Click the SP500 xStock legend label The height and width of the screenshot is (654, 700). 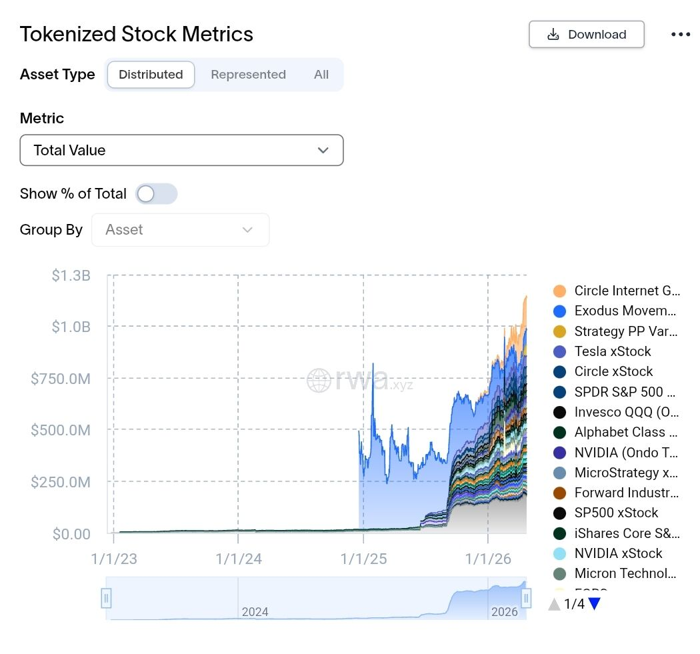tap(616, 513)
